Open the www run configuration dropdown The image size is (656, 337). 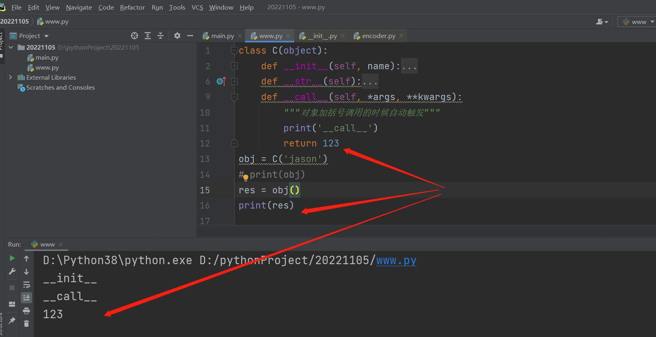click(x=637, y=22)
